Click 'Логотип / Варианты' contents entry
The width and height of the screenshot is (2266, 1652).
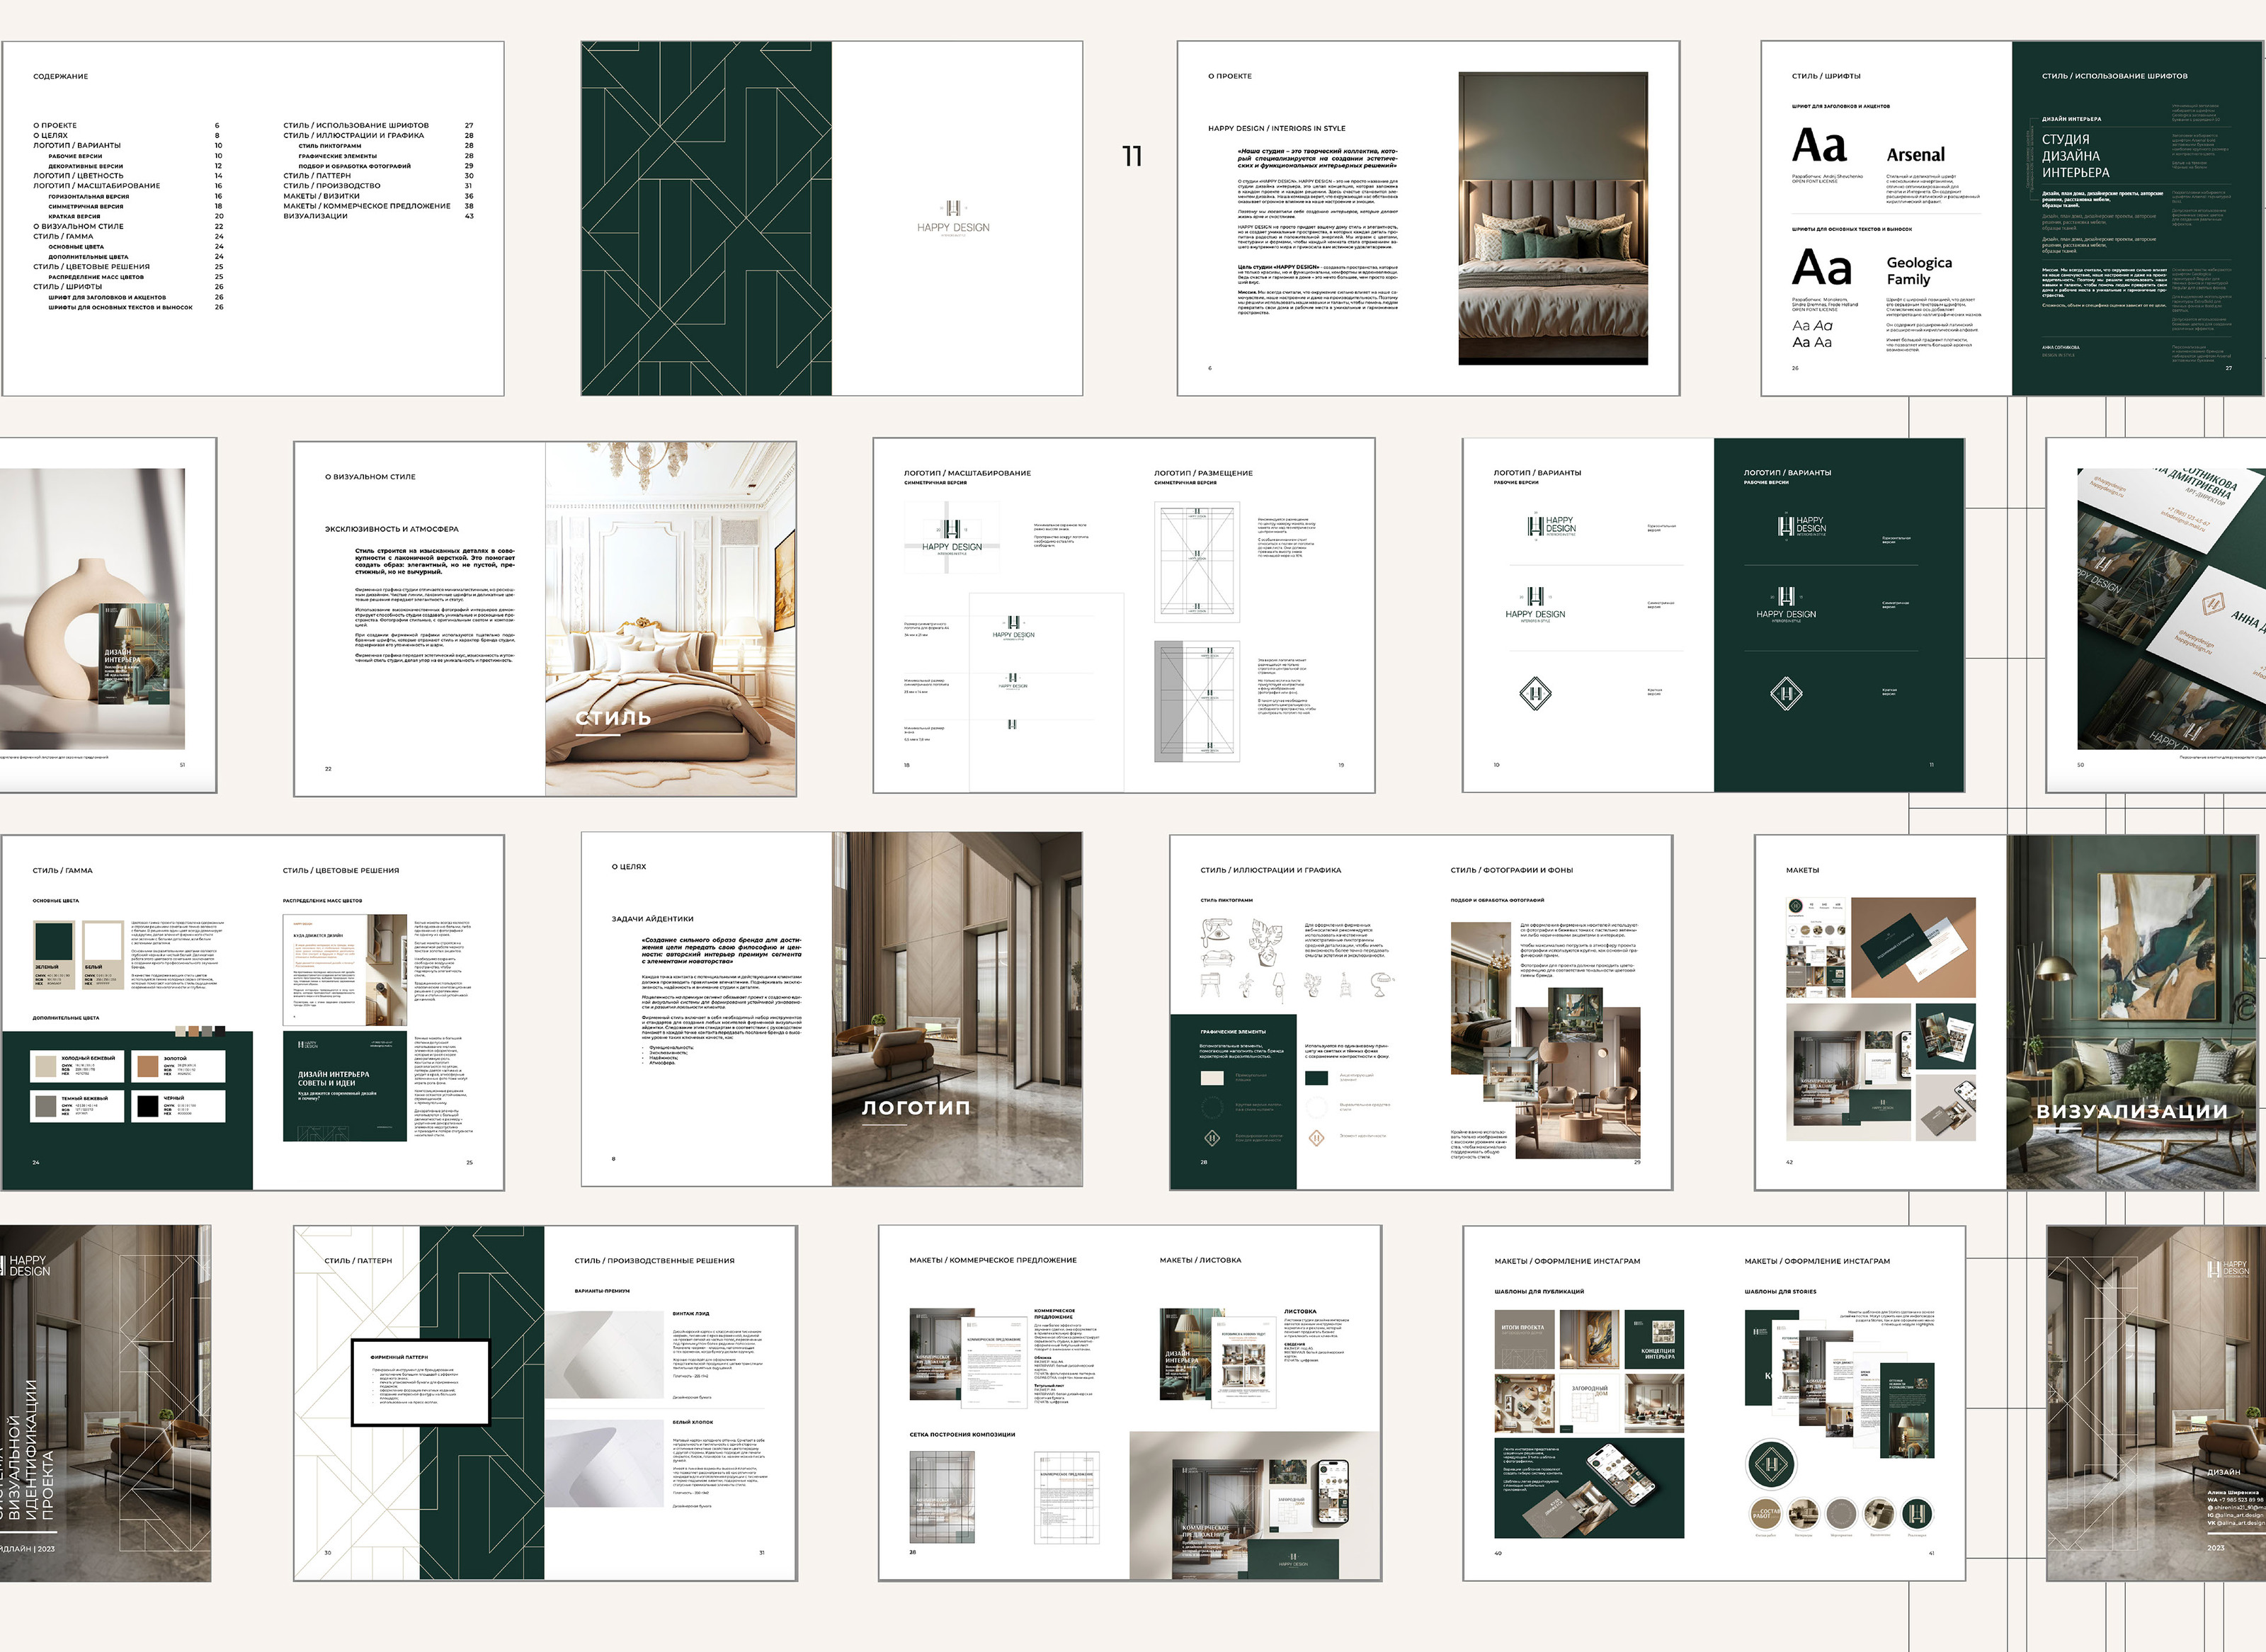(77, 146)
